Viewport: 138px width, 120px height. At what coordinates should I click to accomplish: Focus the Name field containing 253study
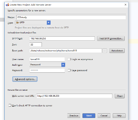click(x=71, y=17)
